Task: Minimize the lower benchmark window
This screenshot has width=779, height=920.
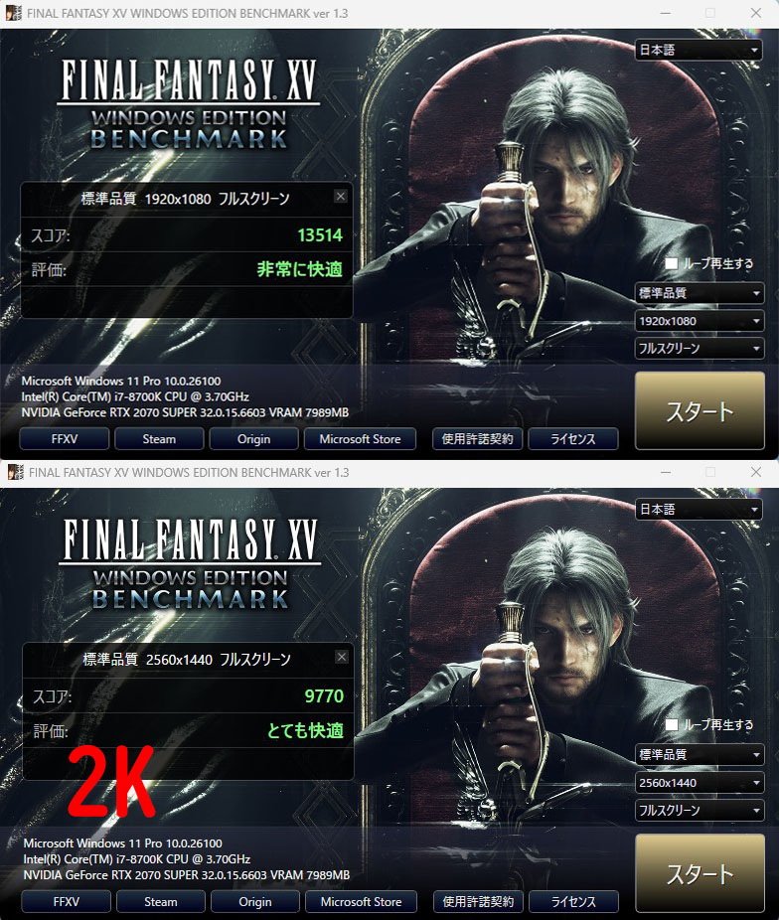Action: point(665,472)
